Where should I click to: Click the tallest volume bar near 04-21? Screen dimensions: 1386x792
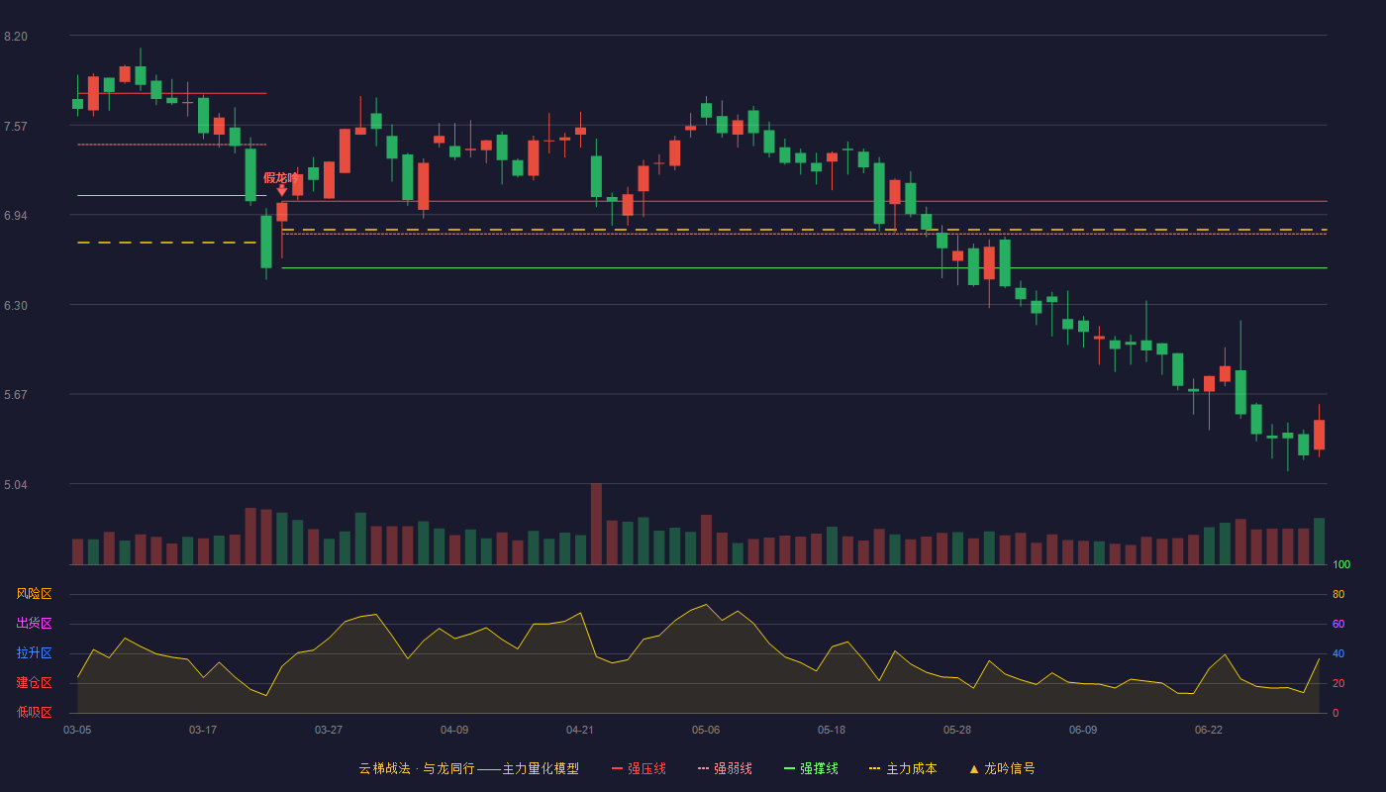[596, 524]
